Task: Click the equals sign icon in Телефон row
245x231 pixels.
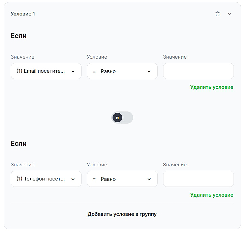Action: point(94,179)
